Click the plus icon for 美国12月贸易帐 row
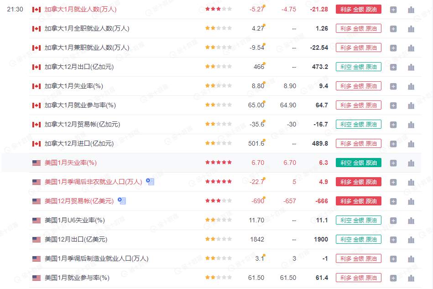 [393, 202]
